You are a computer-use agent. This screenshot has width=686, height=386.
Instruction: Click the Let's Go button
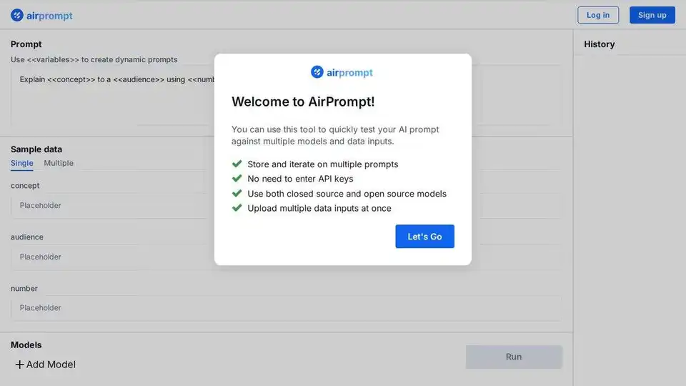coord(424,237)
